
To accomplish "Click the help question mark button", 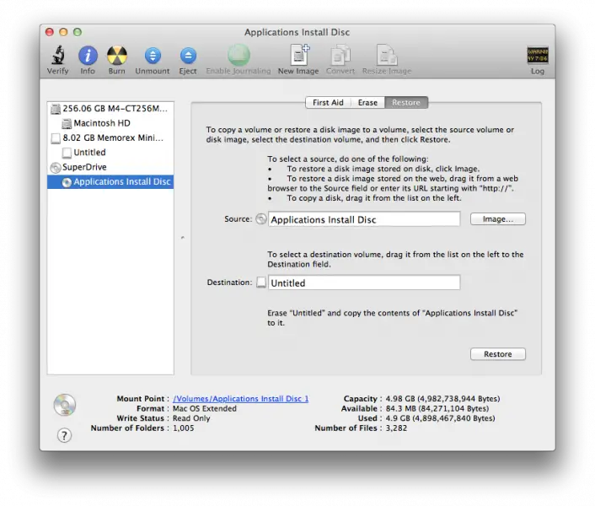I will [x=64, y=435].
